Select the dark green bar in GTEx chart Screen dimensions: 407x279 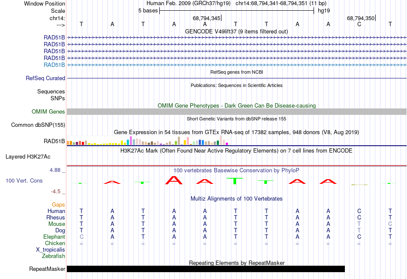(x=218, y=143)
